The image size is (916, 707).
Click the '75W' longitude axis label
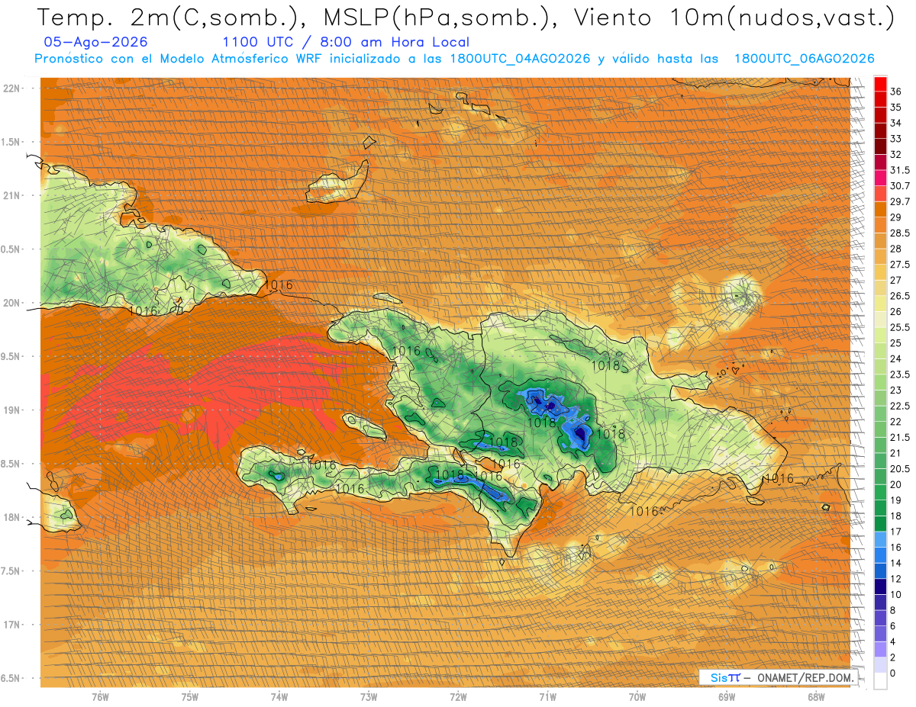pyautogui.click(x=189, y=697)
